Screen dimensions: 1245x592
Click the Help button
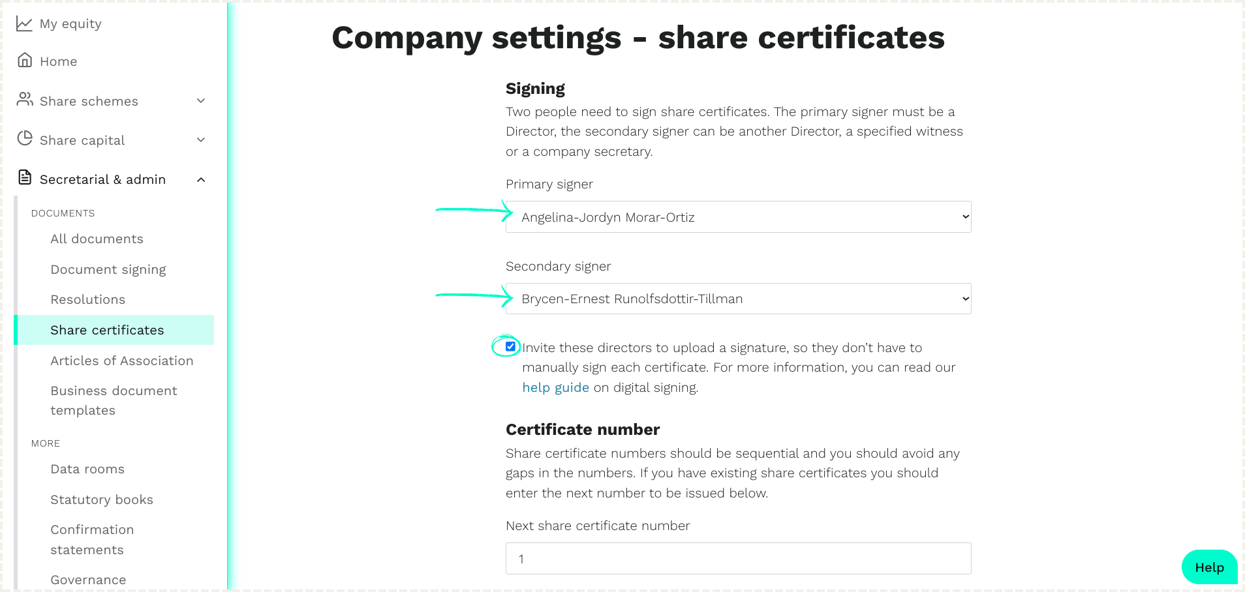click(1208, 567)
